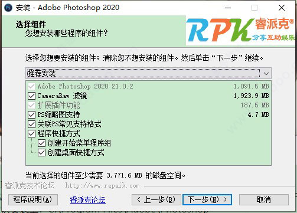Disable 创建开始菜单程序组 checkbox

point(41,143)
